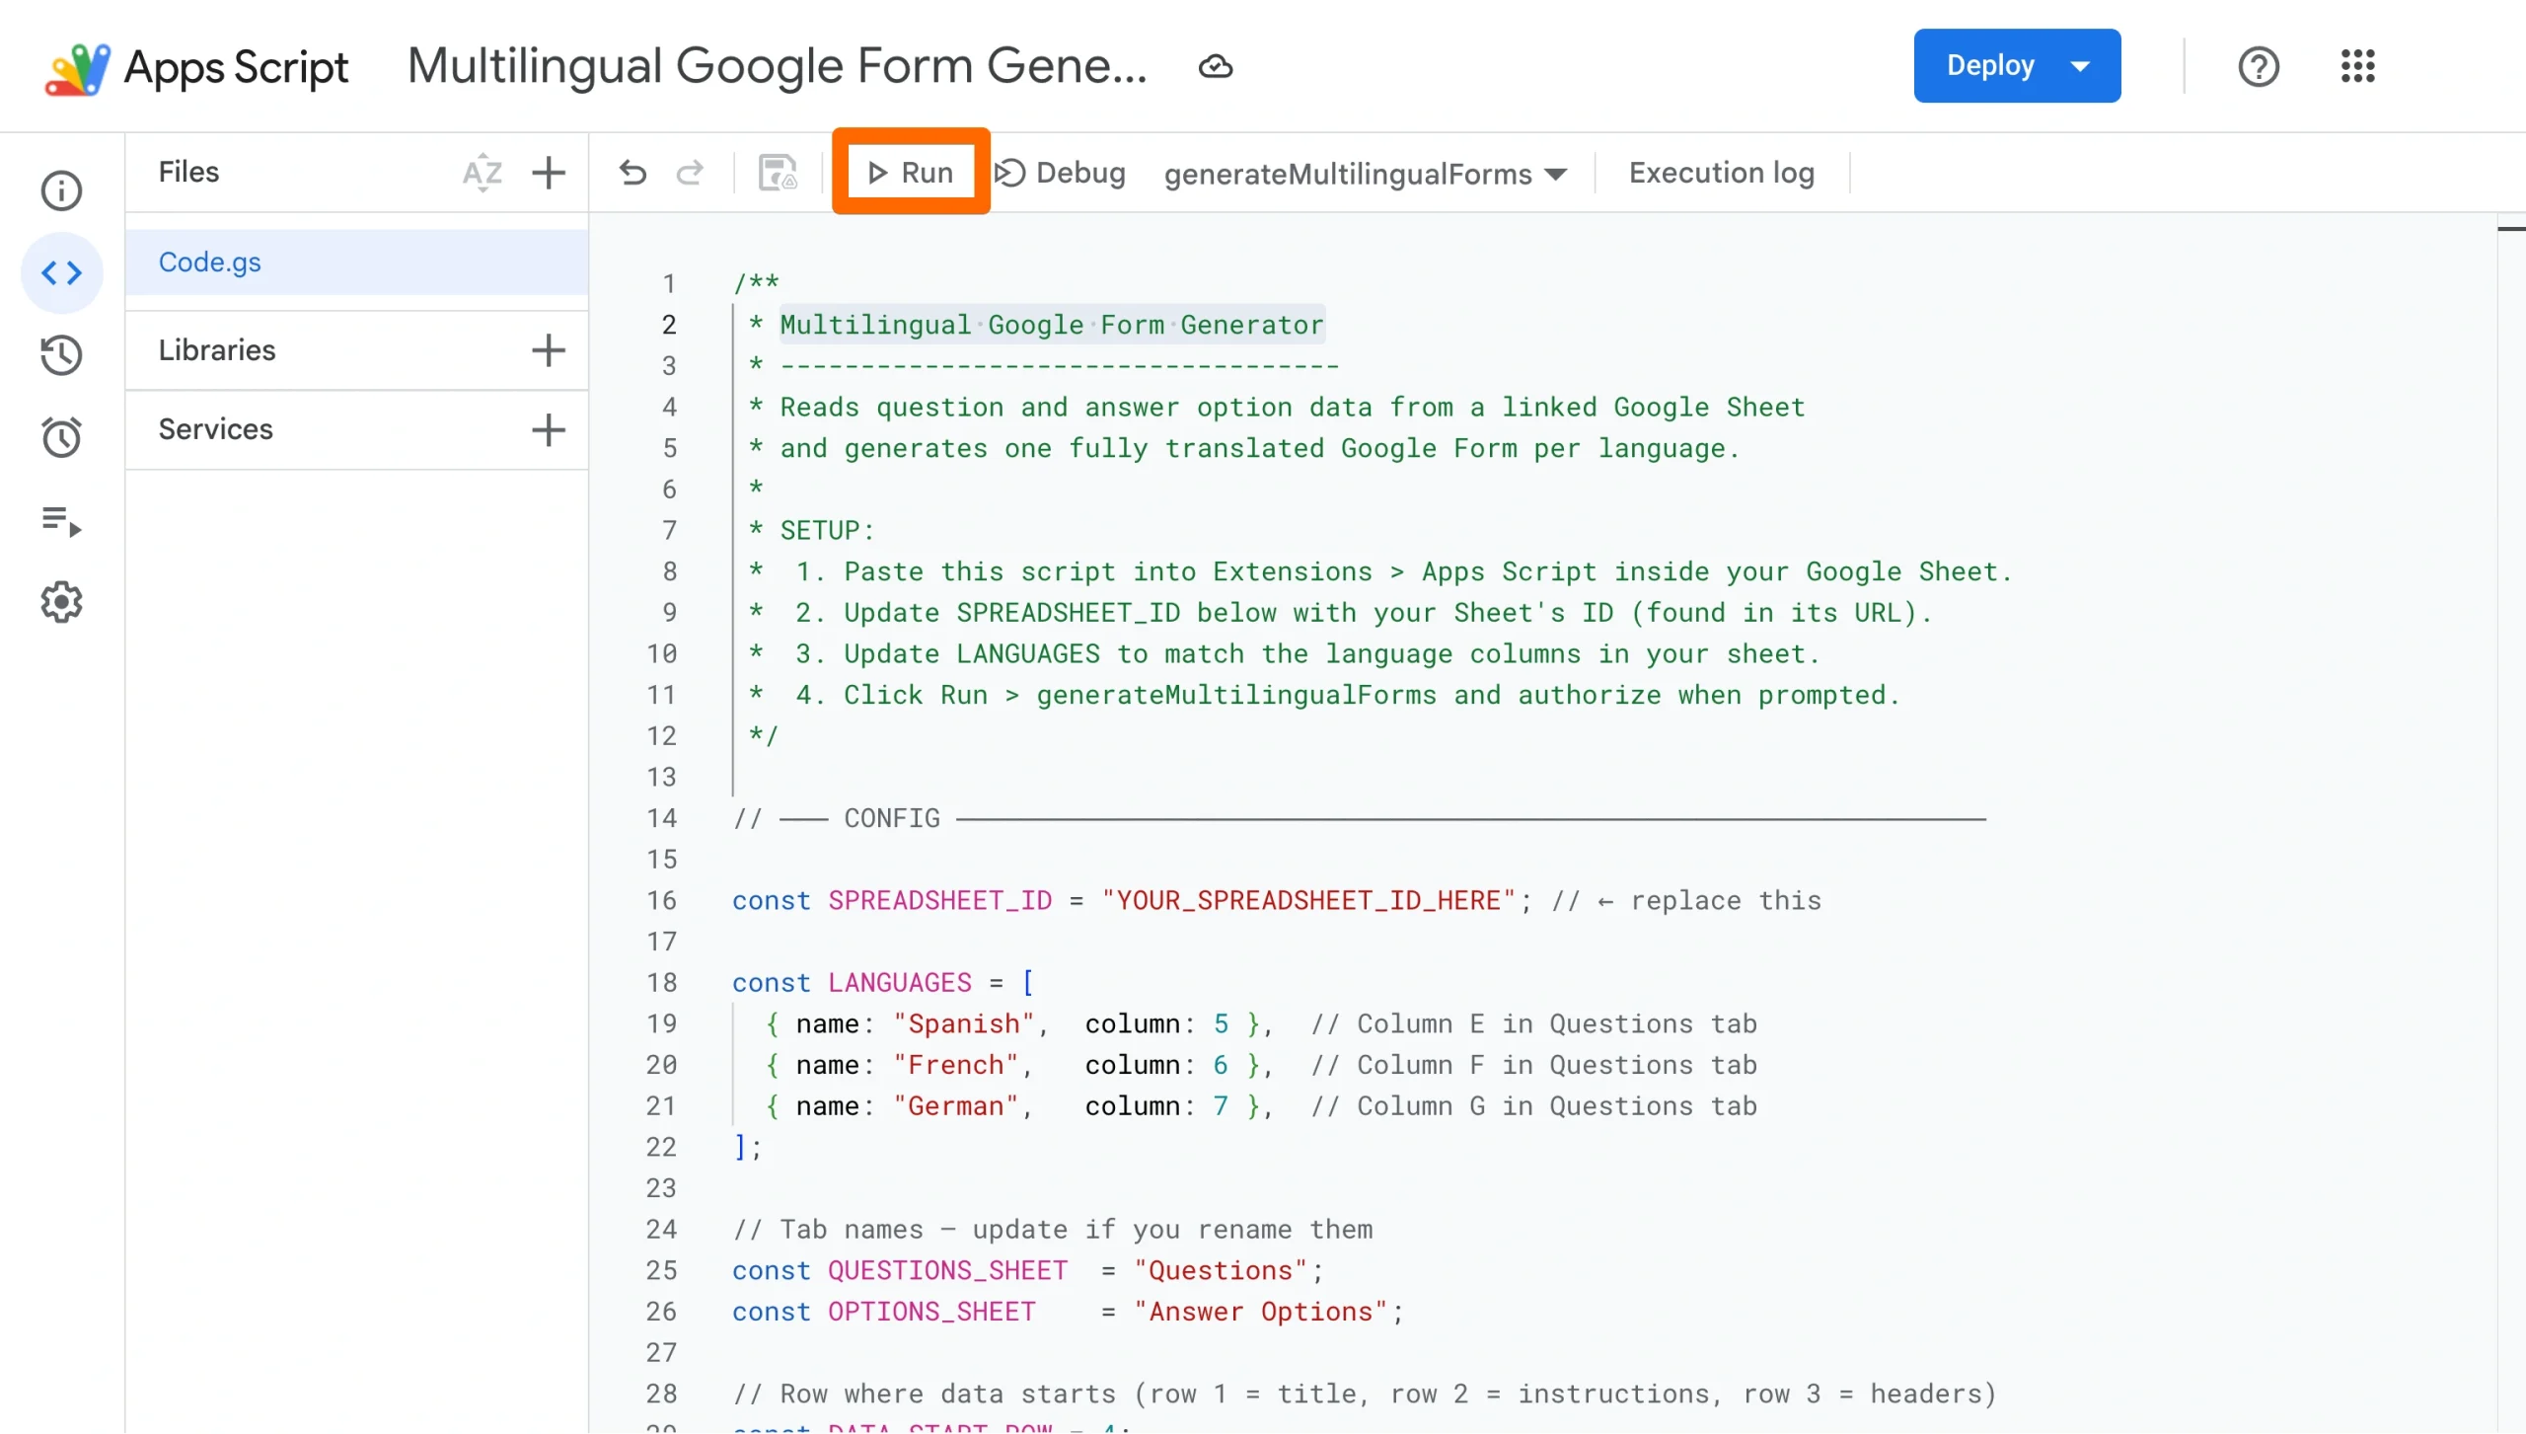Click SPREADSHEET_ID constant on line 16

(940, 901)
